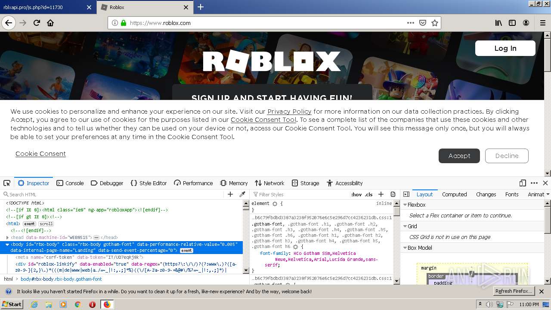This screenshot has width=551, height=310.
Task: Open page actions three-dot menu
Action: (411, 23)
